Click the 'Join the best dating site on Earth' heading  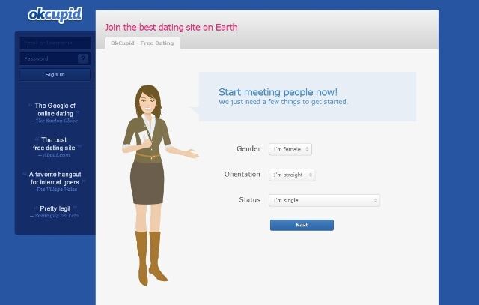click(x=171, y=28)
